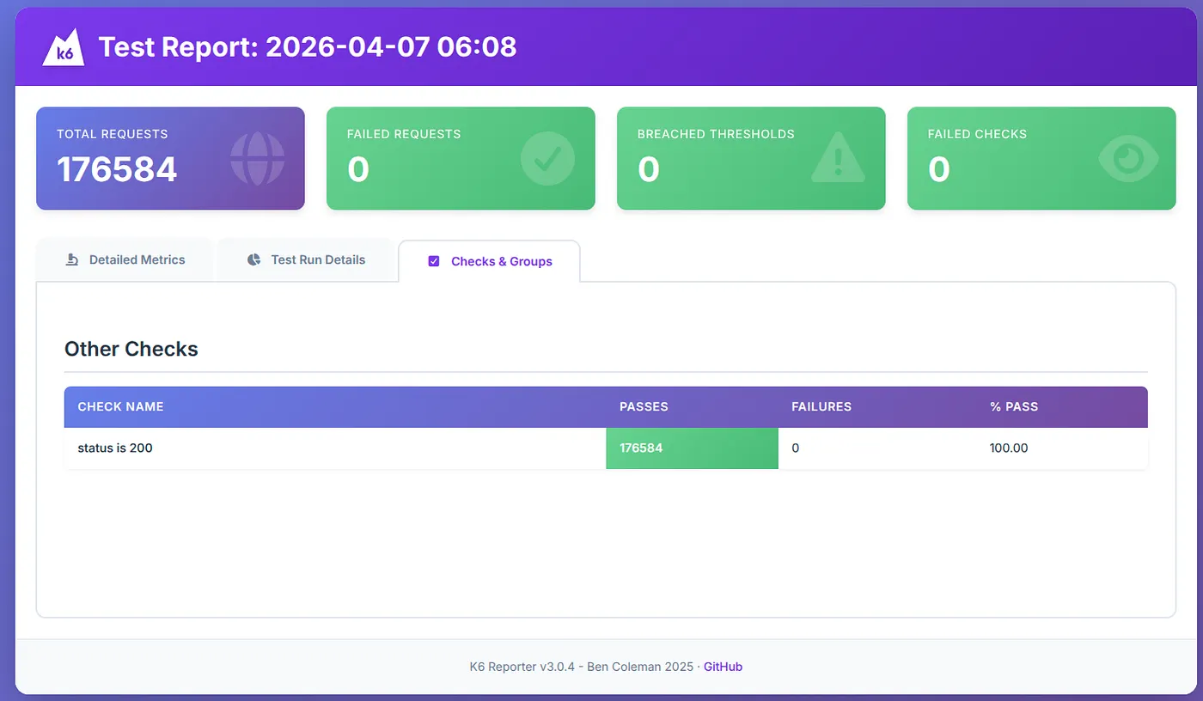Open the Detailed Metrics tab
This screenshot has width=1203, height=701.
point(125,259)
